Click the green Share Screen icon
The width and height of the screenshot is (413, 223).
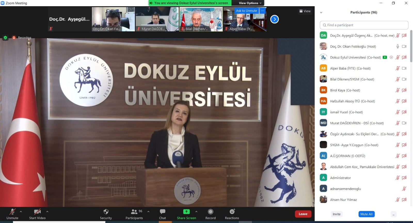pos(186,212)
